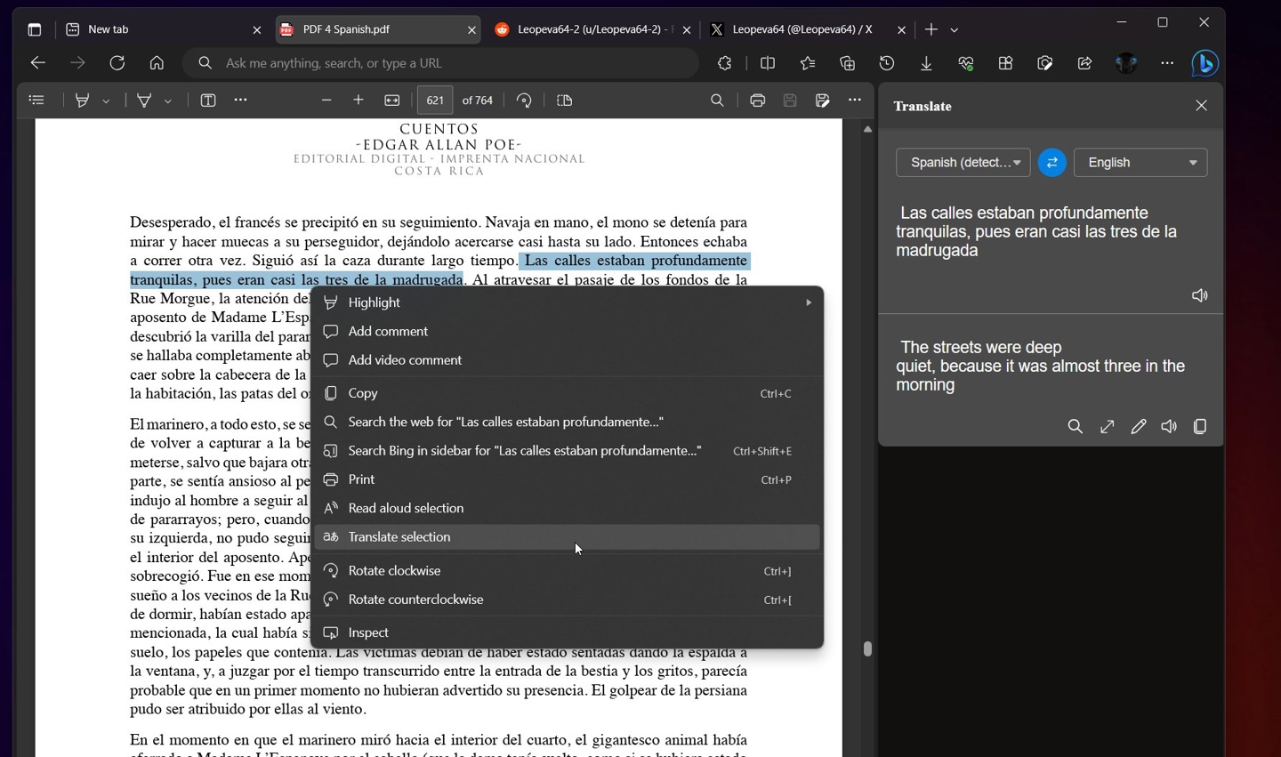Open the Favorites star list
The image size is (1281, 757).
point(808,63)
